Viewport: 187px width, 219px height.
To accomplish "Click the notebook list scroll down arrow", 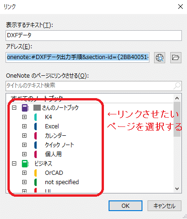I will 177,189.
